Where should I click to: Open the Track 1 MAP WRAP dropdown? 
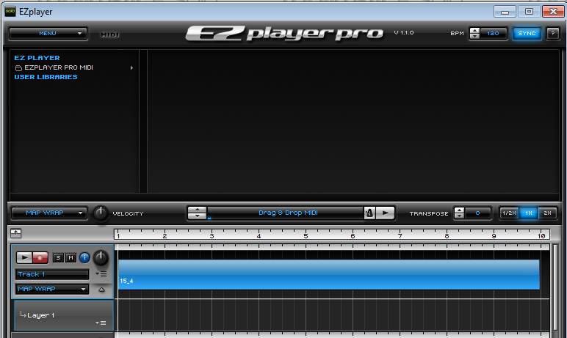[52, 289]
